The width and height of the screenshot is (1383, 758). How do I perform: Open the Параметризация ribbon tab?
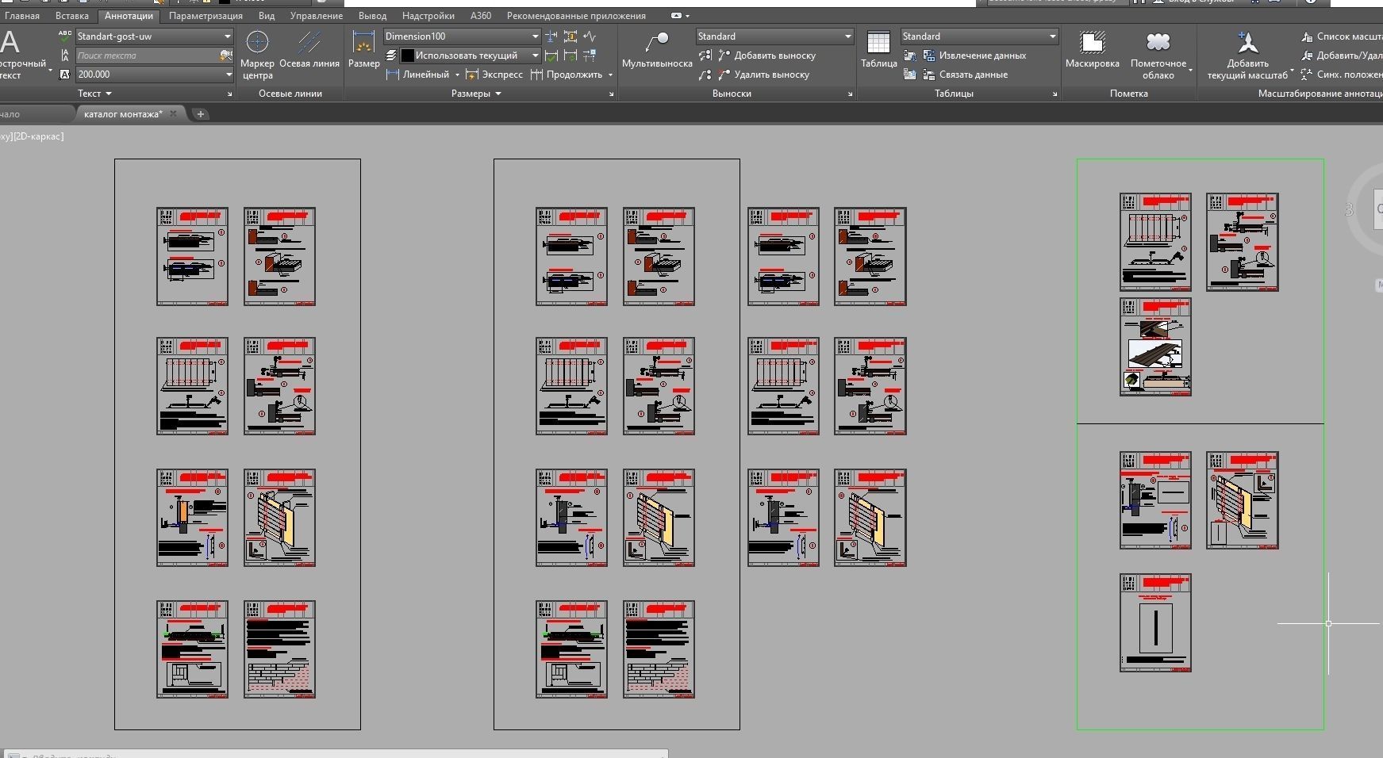pos(206,16)
